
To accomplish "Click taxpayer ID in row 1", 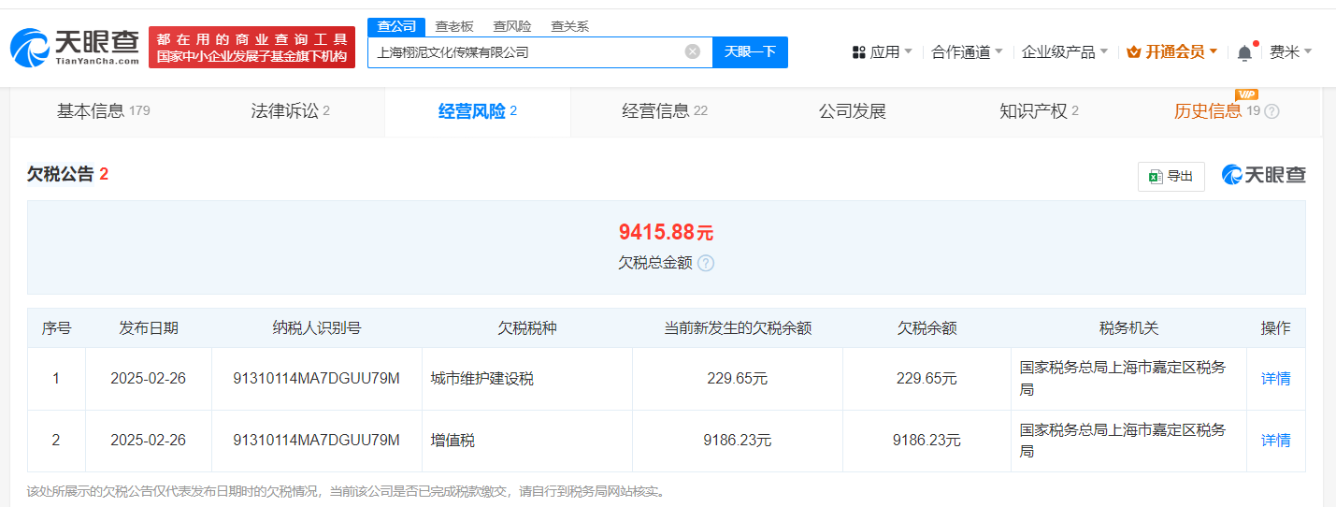I will (316, 379).
